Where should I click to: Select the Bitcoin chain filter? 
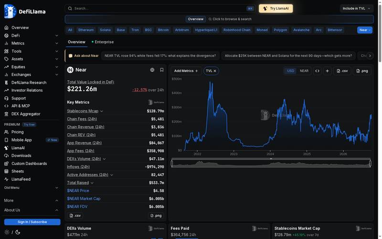tap(163, 30)
